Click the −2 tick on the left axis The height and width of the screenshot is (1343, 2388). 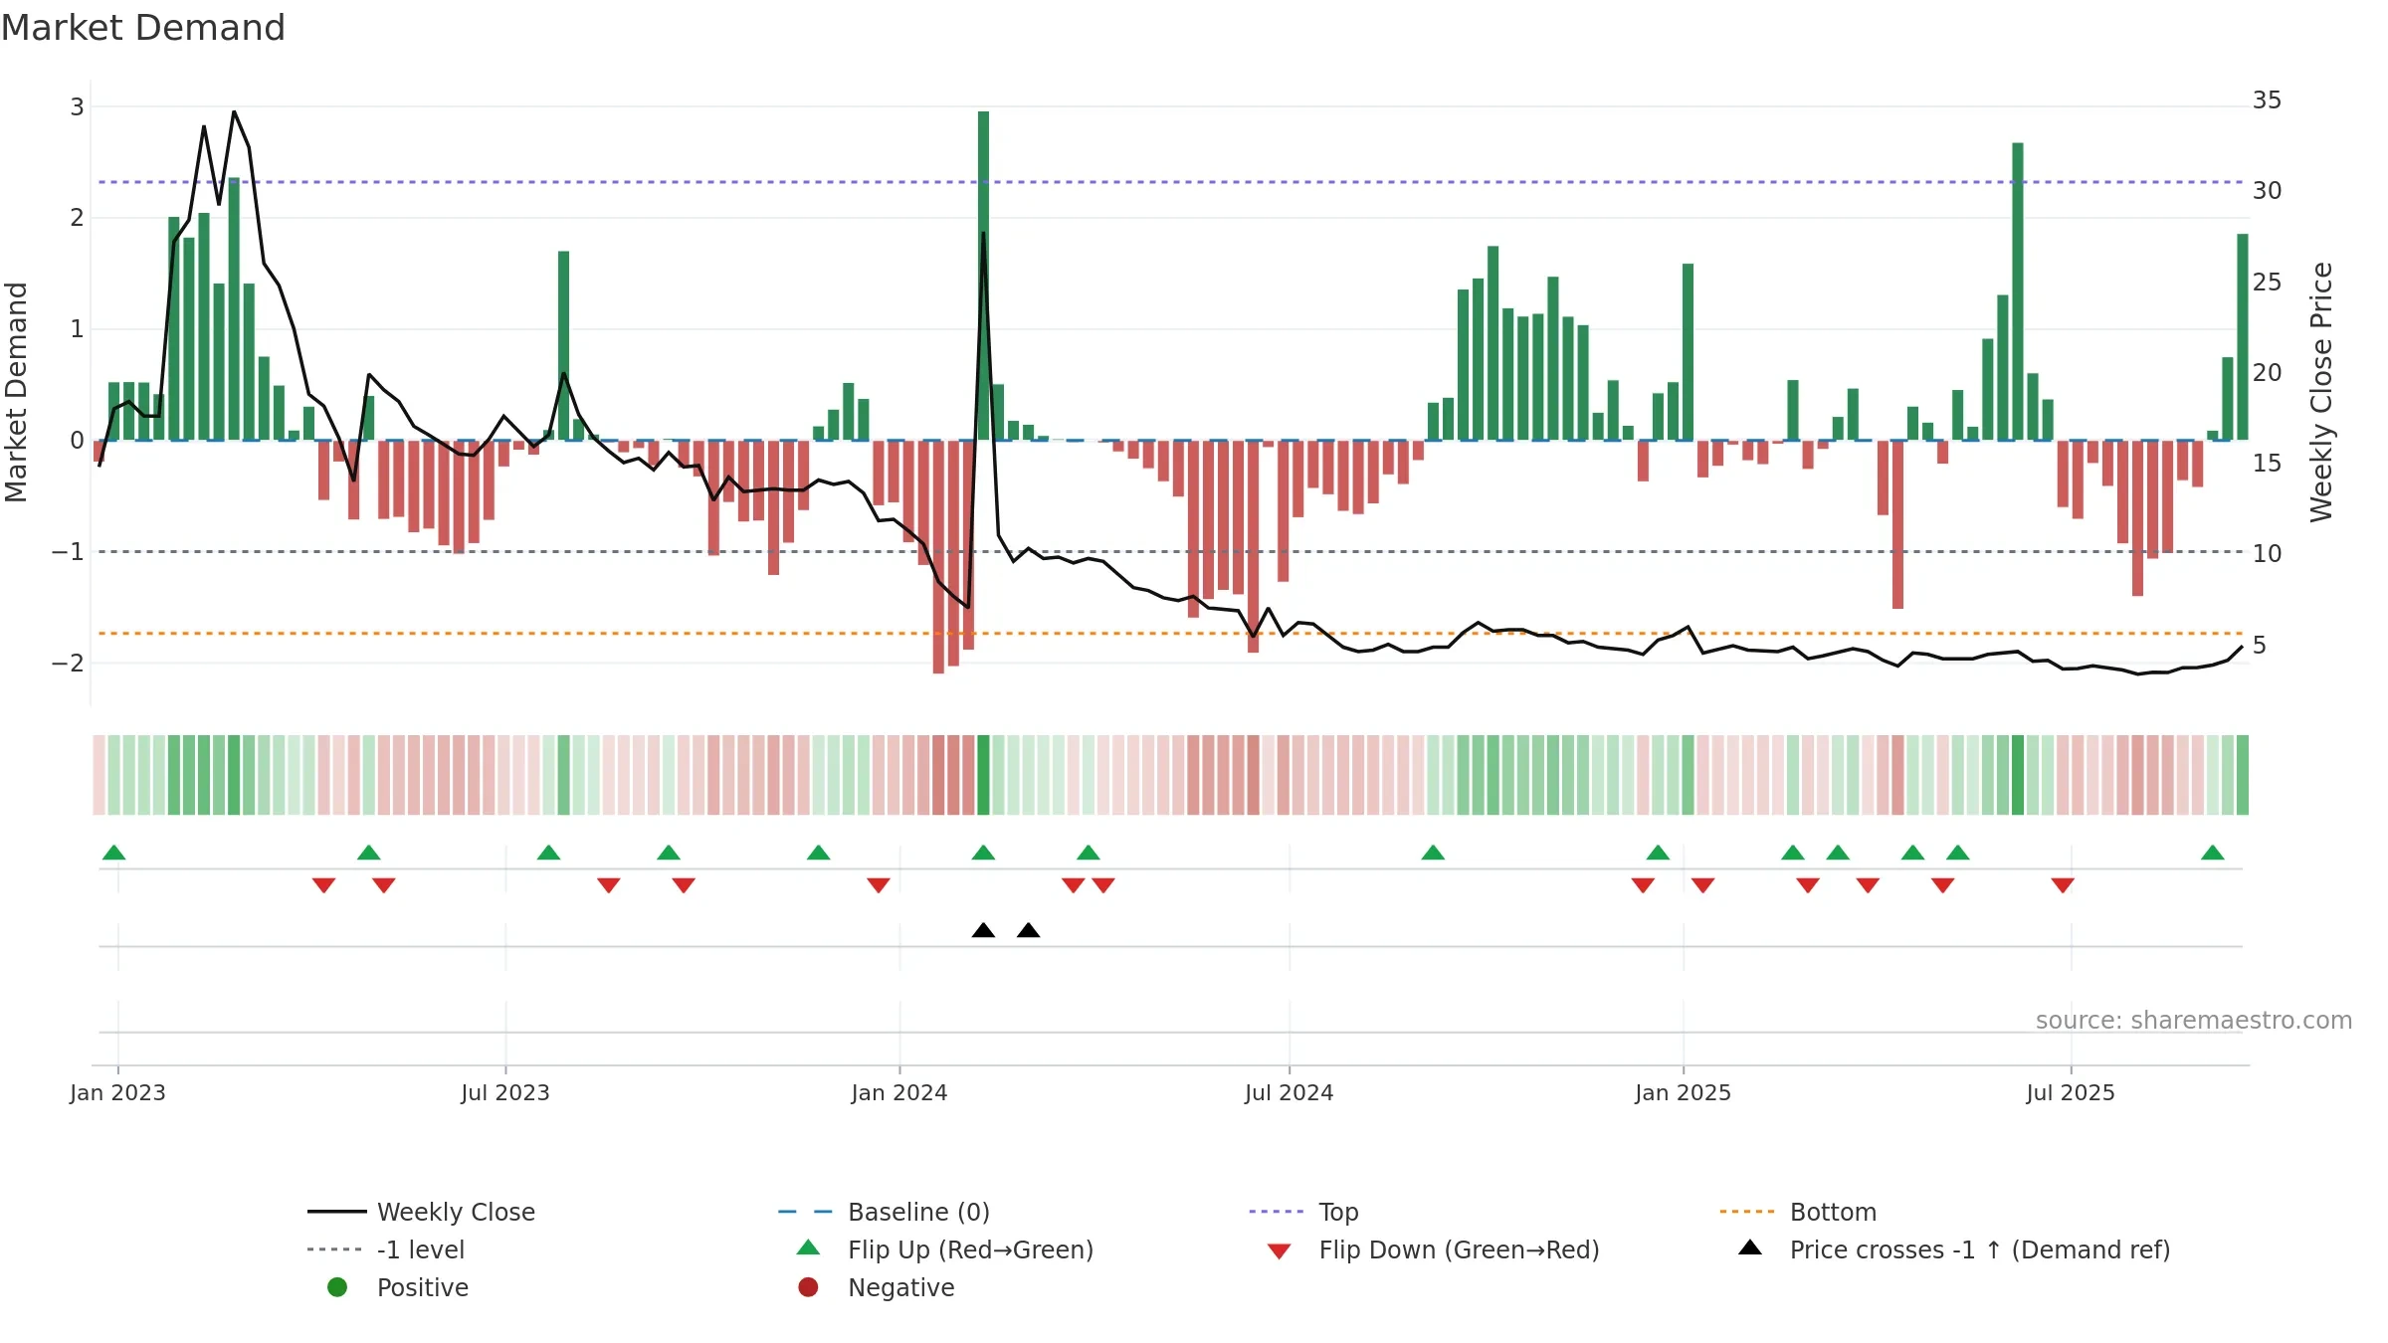(69, 663)
